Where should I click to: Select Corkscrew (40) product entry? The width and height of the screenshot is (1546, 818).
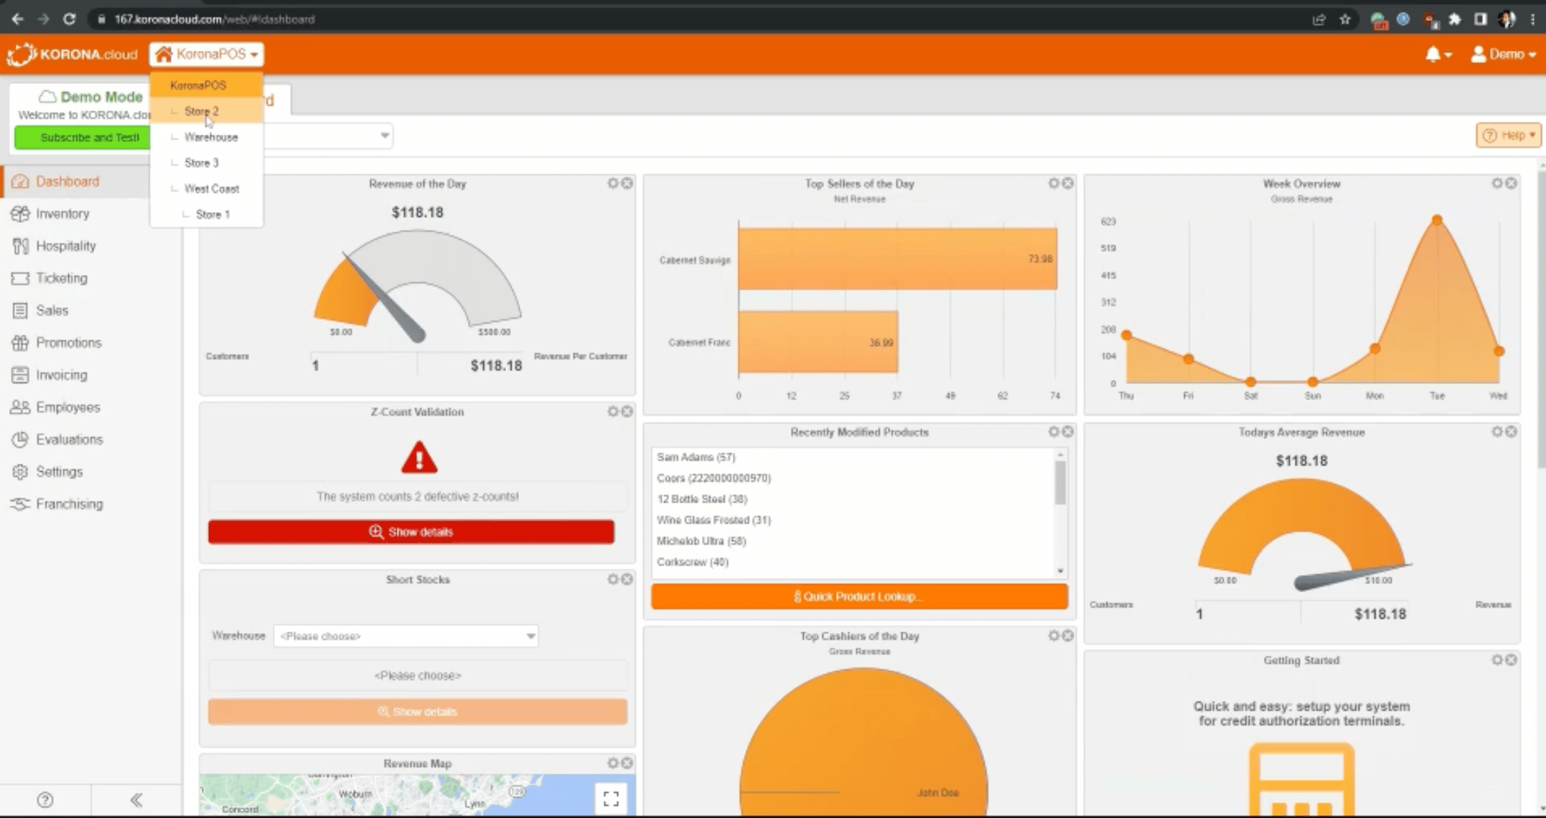[x=693, y=562]
